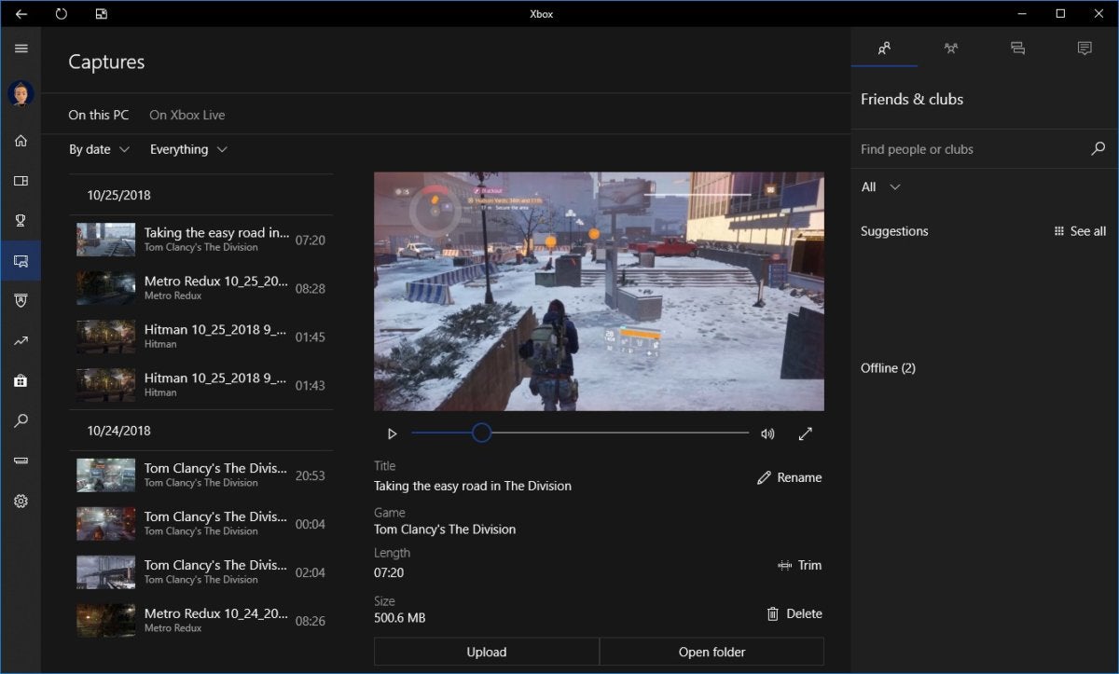1119x674 pixels.
Task: Click the back arrow in title bar
Action: click(x=21, y=14)
